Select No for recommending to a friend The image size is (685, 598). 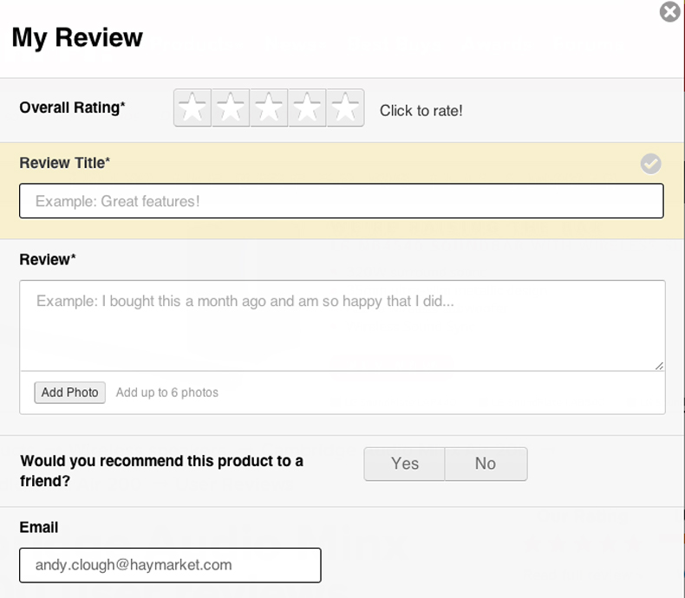(x=486, y=464)
